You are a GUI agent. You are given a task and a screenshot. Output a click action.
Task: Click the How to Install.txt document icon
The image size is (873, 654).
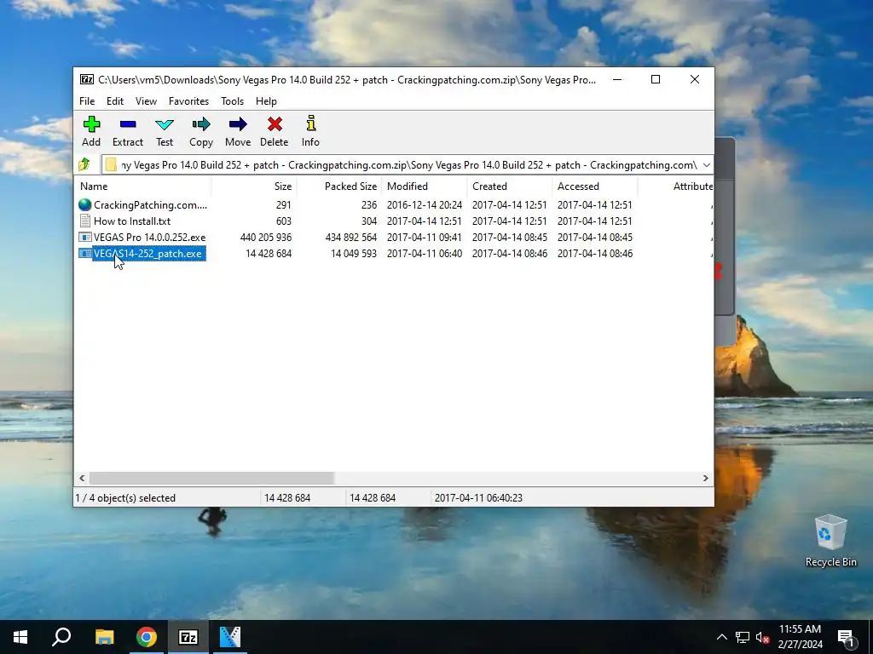(84, 221)
